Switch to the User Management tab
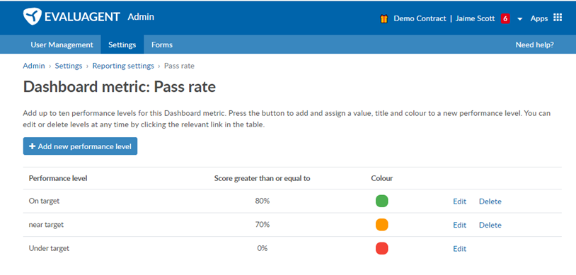The image size is (576, 275). (x=62, y=45)
